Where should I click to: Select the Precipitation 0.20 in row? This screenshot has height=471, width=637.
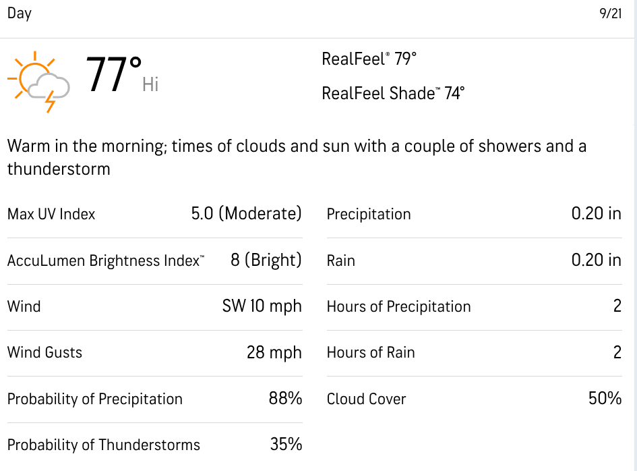tap(474, 214)
